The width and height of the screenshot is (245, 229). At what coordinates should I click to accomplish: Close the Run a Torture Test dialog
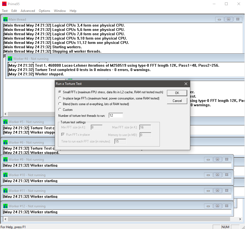click(186, 84)
